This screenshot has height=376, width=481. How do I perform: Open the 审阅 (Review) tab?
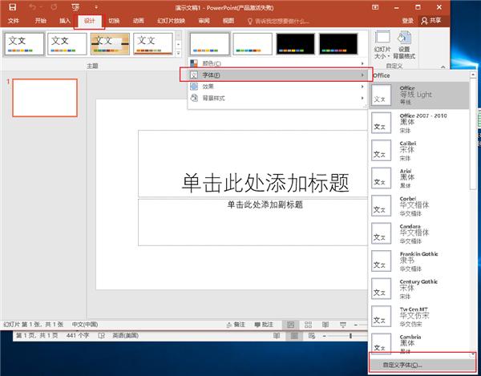coord(204,21)
